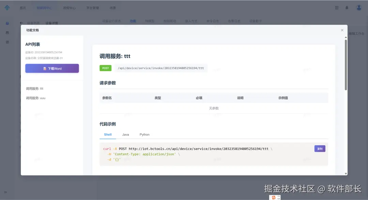Click the 复制 copy button for curl example
The width and height of the screenshot is (368, 200).
[320, 148]
